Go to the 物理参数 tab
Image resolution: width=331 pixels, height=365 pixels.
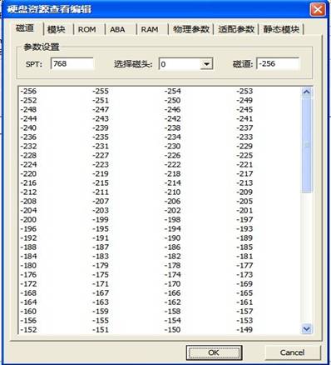[x=191, y=29]
